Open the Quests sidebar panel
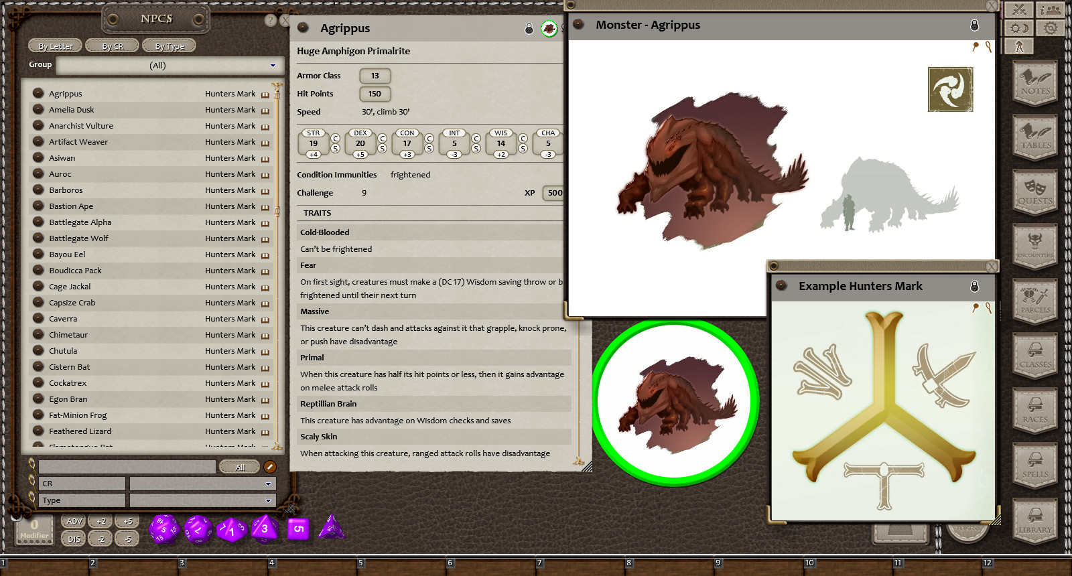This screenshot has height=576, width=1072. [x=1035, y=193]
